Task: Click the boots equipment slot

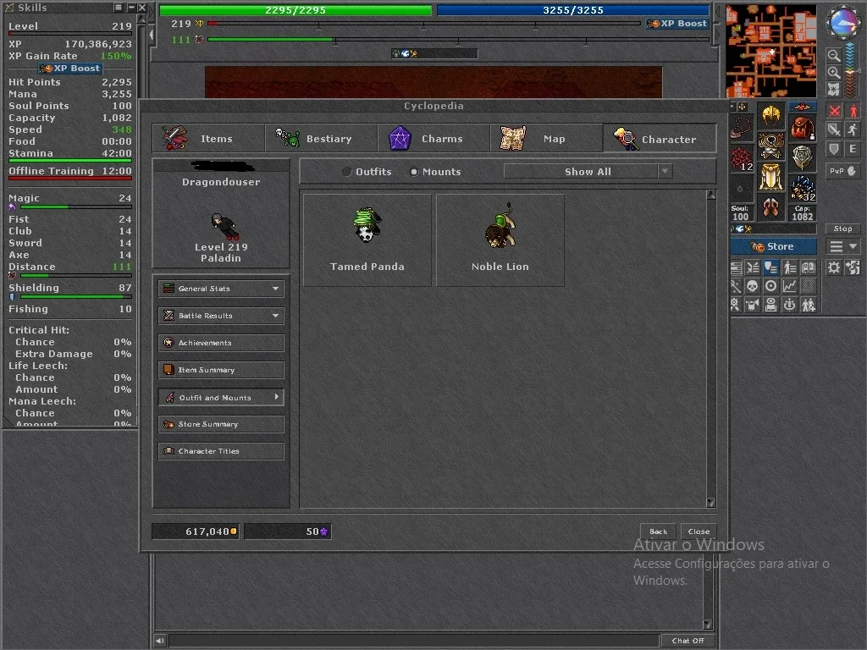Action: point(771,207)
